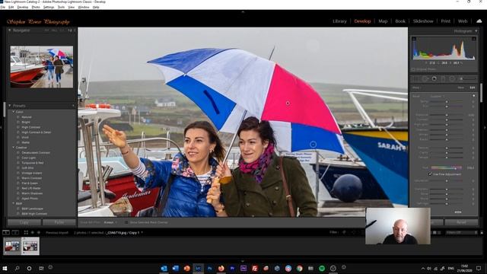Toggle Use Fine Adjustment checkbox
The image size is (487, 274).
tap(430, 174)
